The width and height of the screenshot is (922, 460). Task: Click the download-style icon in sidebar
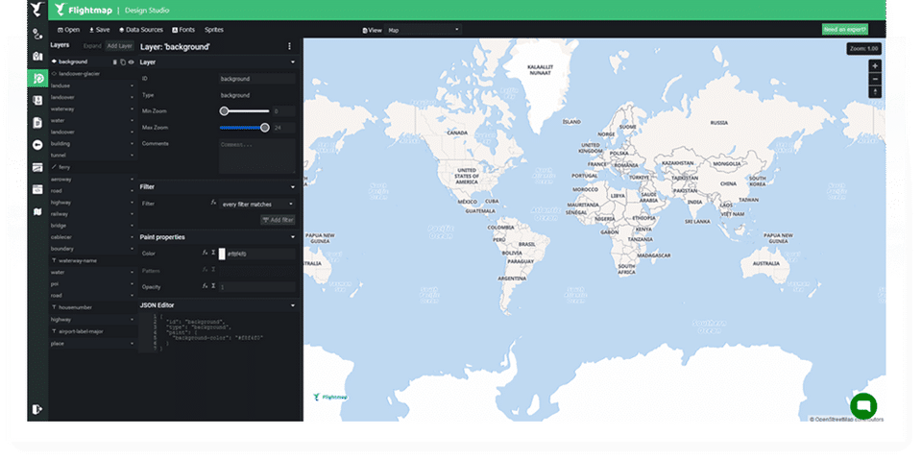tap(37, 101)
